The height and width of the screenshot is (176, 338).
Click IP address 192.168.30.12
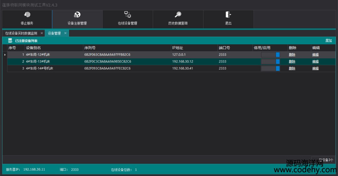point(182,61)
